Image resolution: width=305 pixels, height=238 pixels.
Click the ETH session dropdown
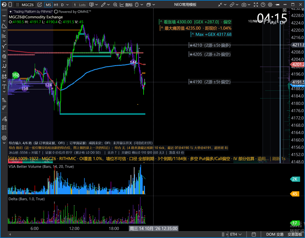tap(236, 234)
